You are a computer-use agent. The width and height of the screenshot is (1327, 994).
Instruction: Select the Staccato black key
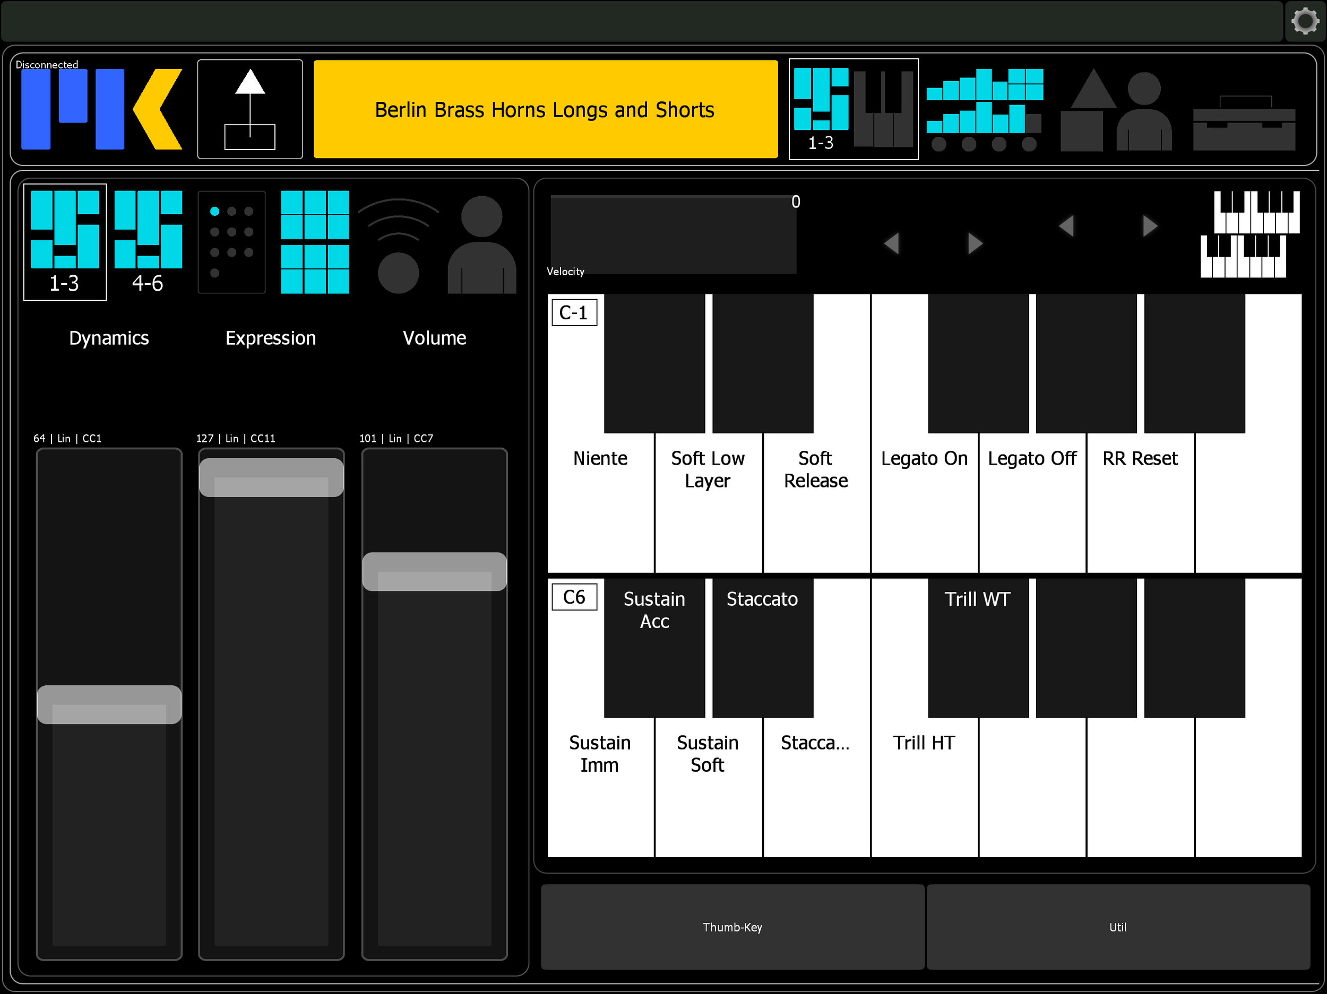tap(762, 648)
